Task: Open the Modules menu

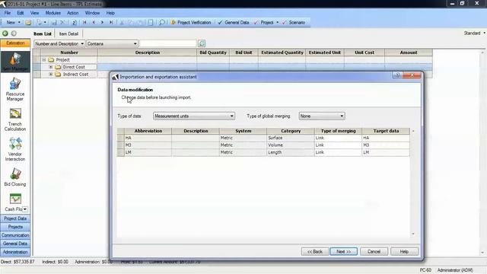Action: pyautogui.click(x=53, y=13)
